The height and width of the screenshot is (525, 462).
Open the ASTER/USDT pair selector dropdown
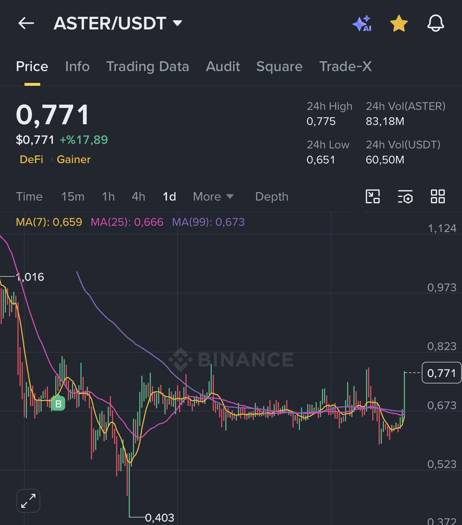pos(118,23)
